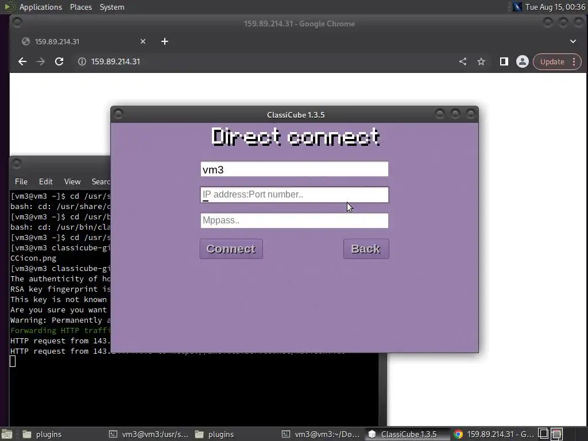Image resolution: width=588 pixels, height=441 pixels.
Task: Click terminal line 'RSA key fingerprint is'
Action: click(x=60, y=289)
